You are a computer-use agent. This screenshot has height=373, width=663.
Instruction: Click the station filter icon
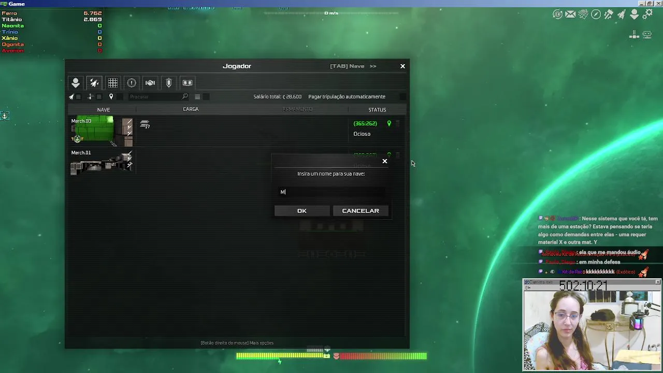91,97
